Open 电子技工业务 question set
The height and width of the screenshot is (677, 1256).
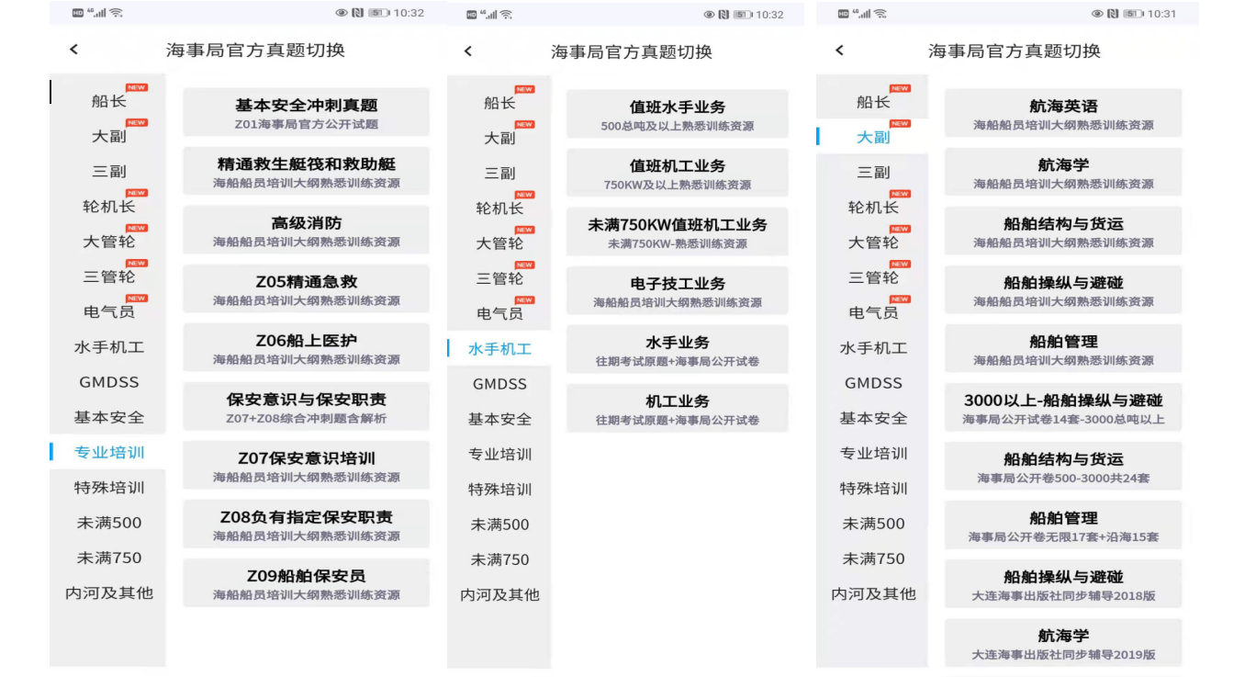point(678,291)
